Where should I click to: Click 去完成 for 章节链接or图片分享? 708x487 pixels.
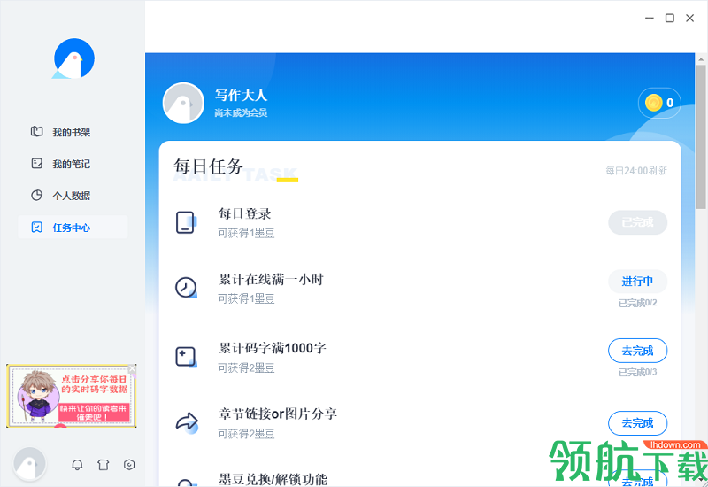pyautogui.click(x=637, y=423)
